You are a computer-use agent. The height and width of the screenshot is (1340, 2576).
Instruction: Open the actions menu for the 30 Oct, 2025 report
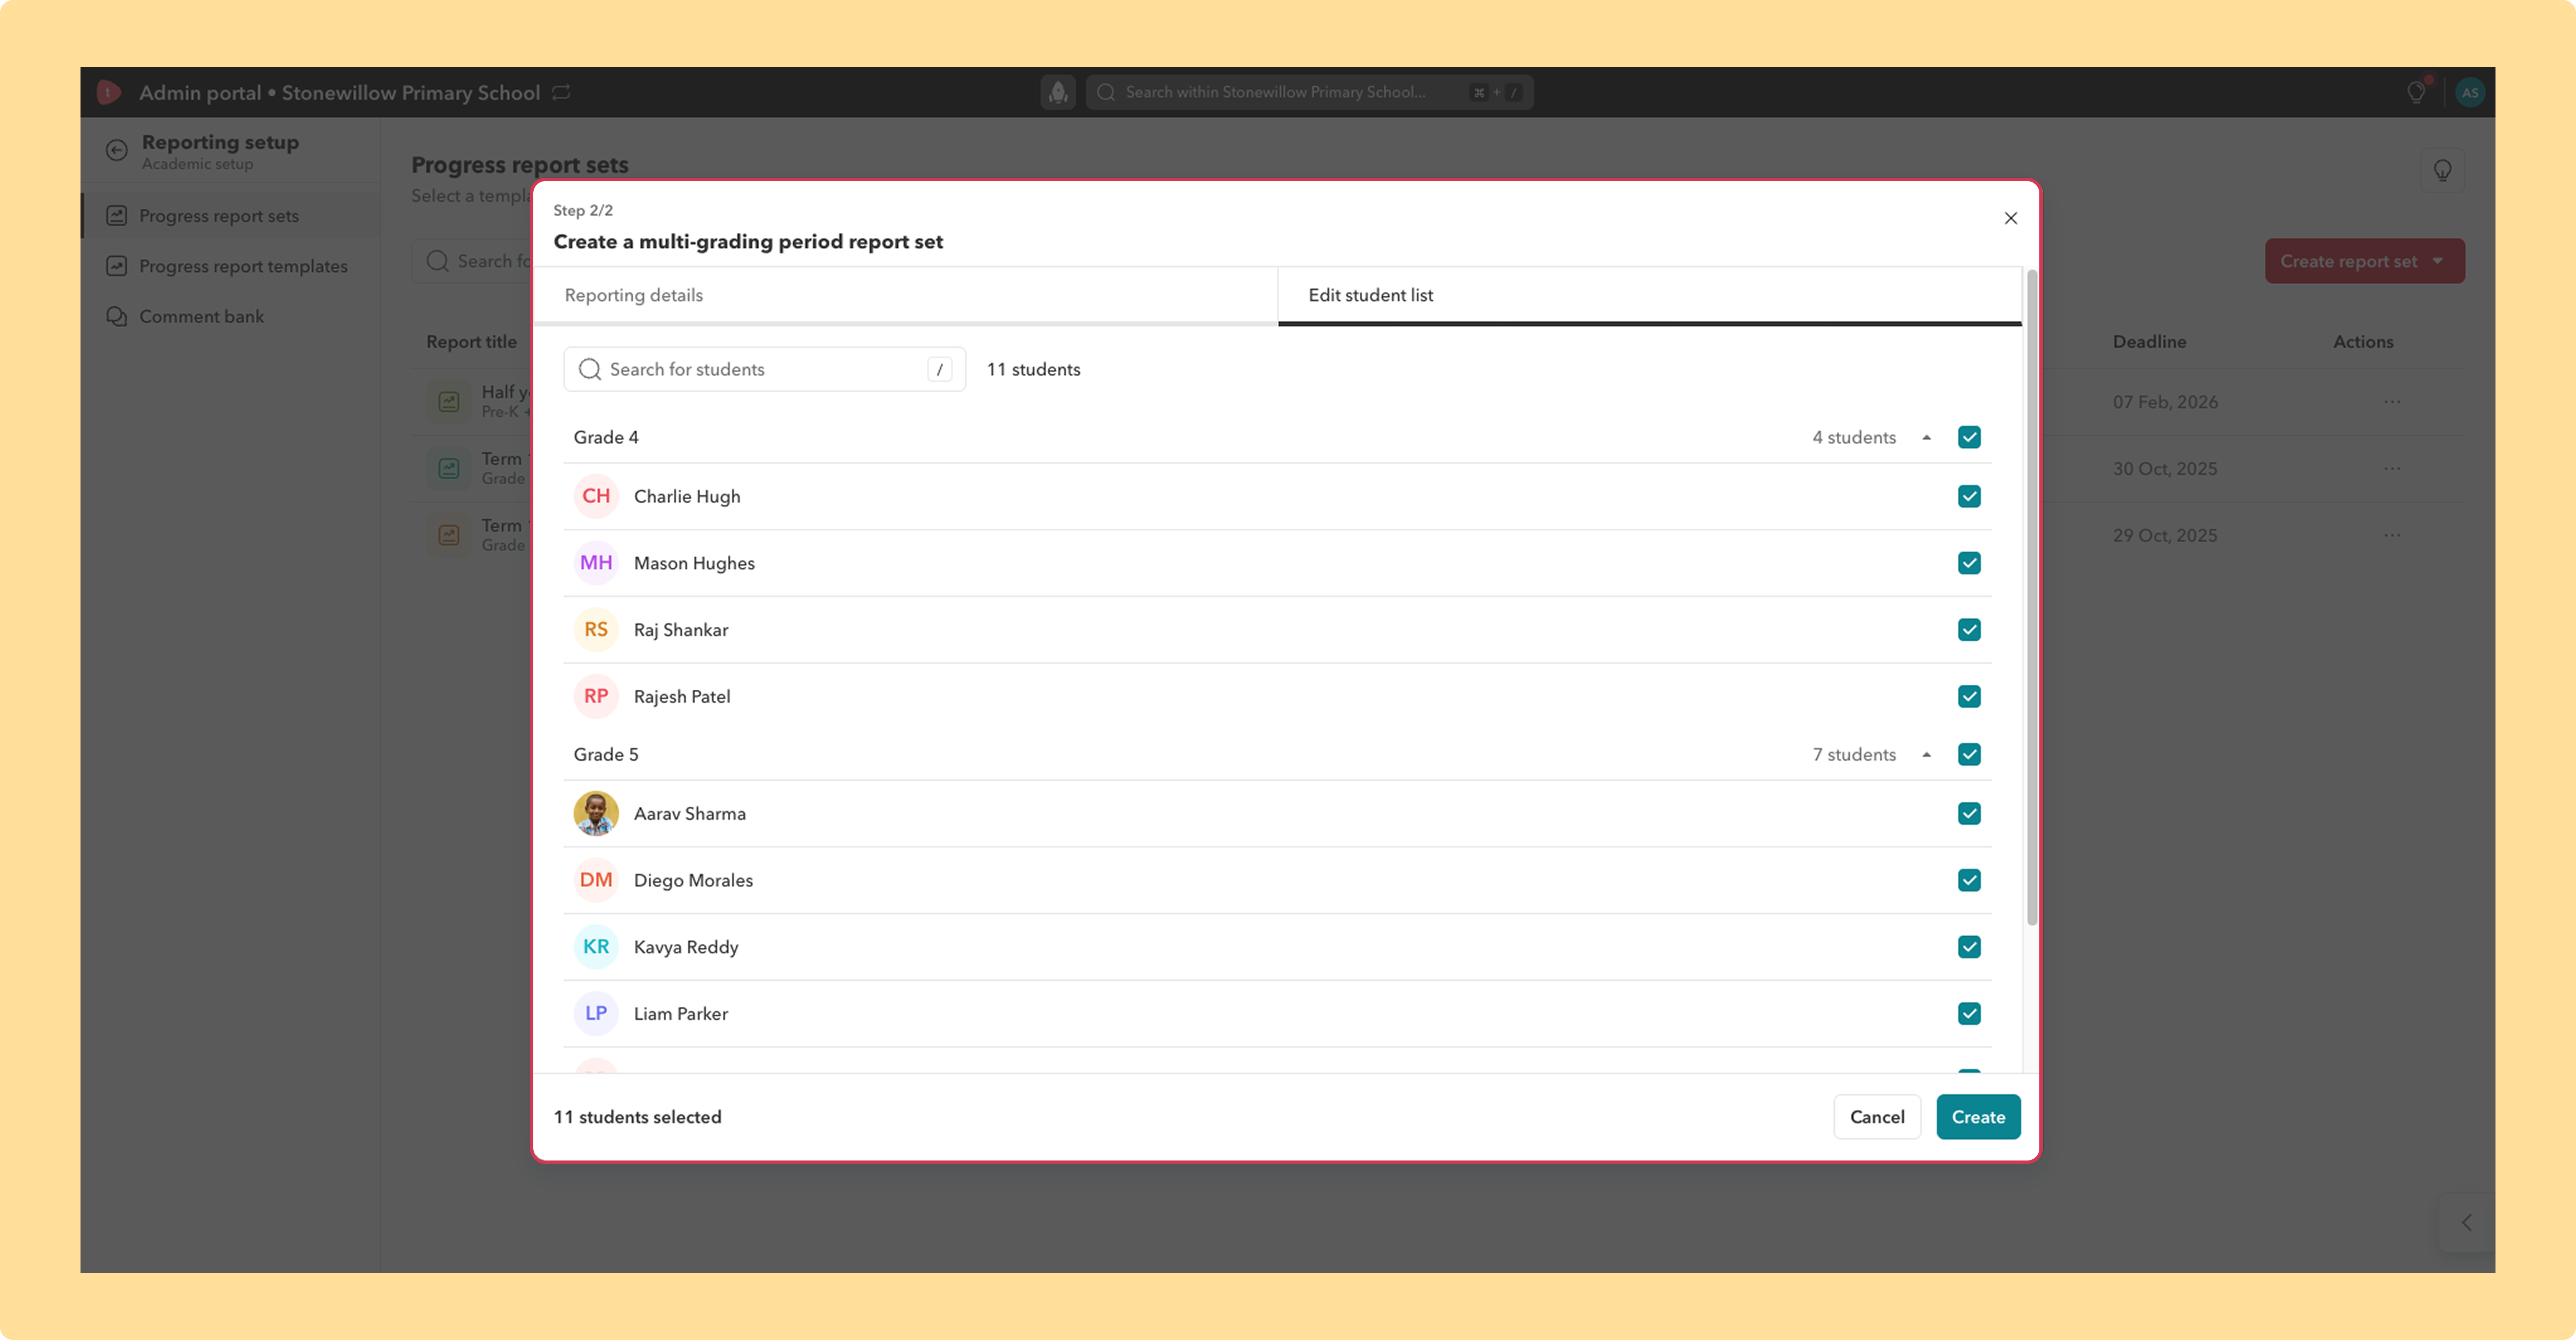[2392, 469]
